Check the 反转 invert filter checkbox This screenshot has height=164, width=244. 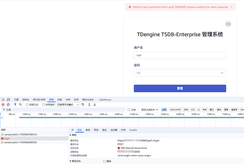[129, 110]
